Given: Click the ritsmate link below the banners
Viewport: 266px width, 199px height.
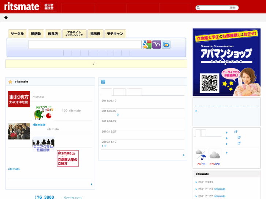Looking at the screenshot, I should (14, 169).
